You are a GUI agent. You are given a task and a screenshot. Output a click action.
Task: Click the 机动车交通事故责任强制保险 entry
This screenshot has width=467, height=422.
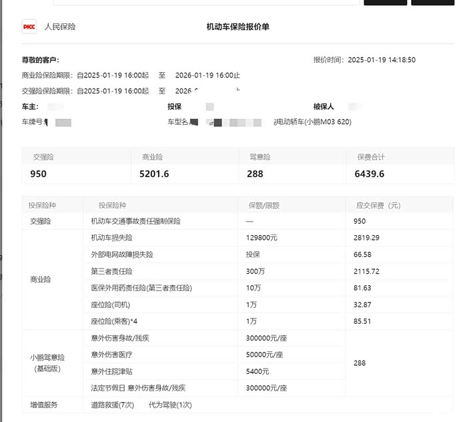136,221
